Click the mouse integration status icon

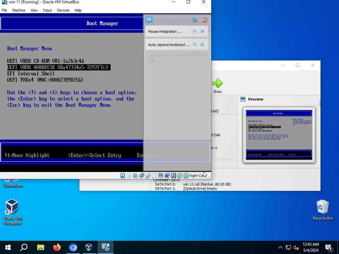179,176
